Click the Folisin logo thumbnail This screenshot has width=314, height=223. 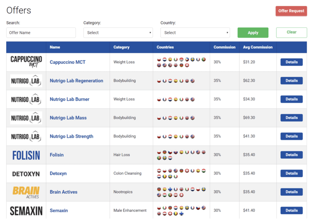pyautogui.click(x=26, y=155)
